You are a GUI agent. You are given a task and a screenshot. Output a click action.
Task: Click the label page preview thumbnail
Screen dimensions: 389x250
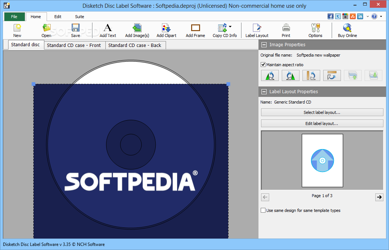coord(322,161)
